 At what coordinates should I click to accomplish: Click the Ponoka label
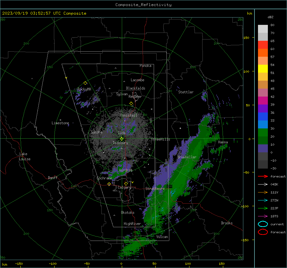(x=145, y=66)
